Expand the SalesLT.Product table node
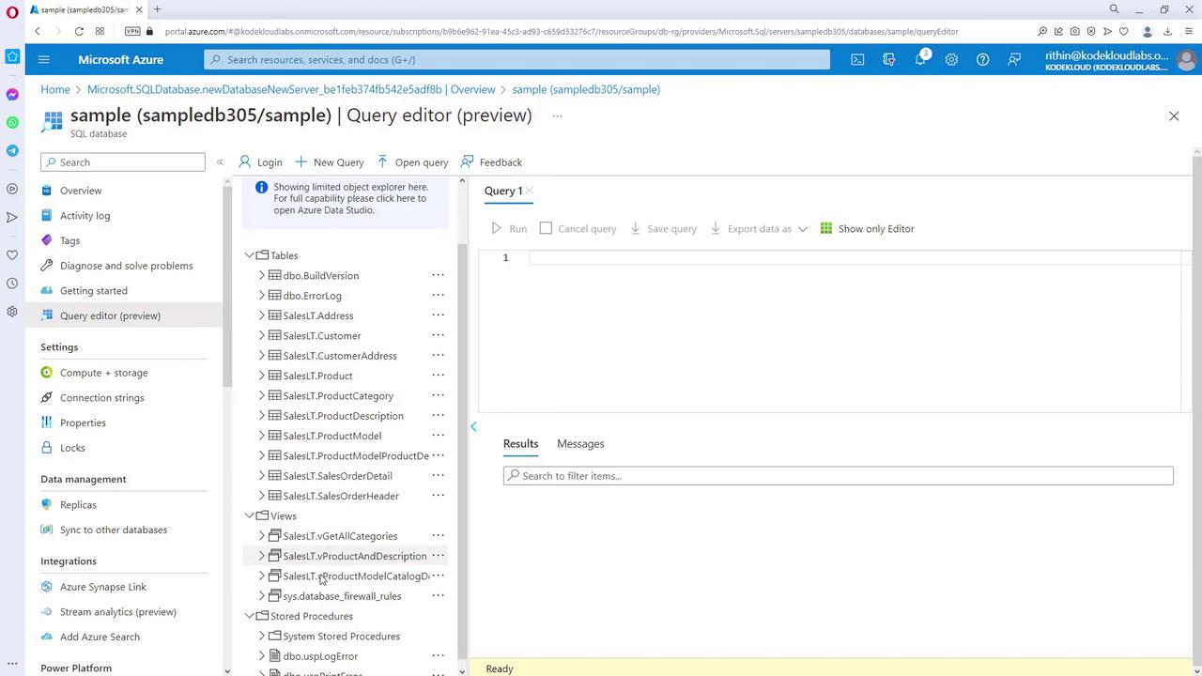The width and height of the screenshot is (1202, 676). 262,376
